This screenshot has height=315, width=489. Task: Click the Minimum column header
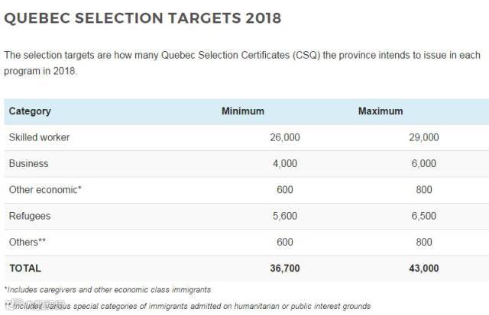coord(242,111)
